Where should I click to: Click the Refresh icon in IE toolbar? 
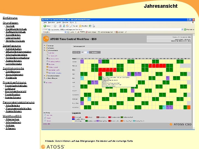tap(64, 26)
